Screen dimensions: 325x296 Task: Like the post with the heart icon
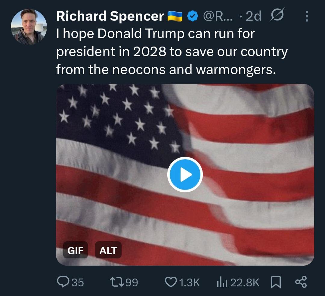click(171, 282)
